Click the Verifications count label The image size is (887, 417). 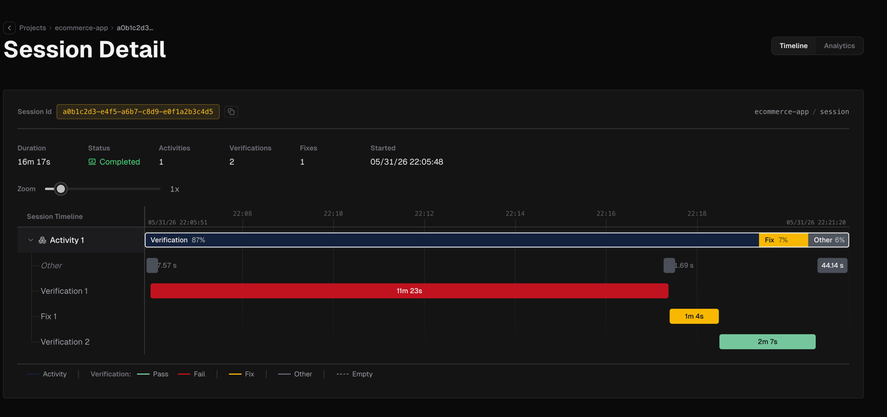250,148
